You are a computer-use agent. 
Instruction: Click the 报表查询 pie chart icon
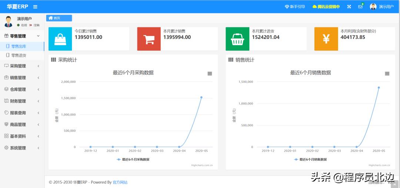[x=6, y=113]
